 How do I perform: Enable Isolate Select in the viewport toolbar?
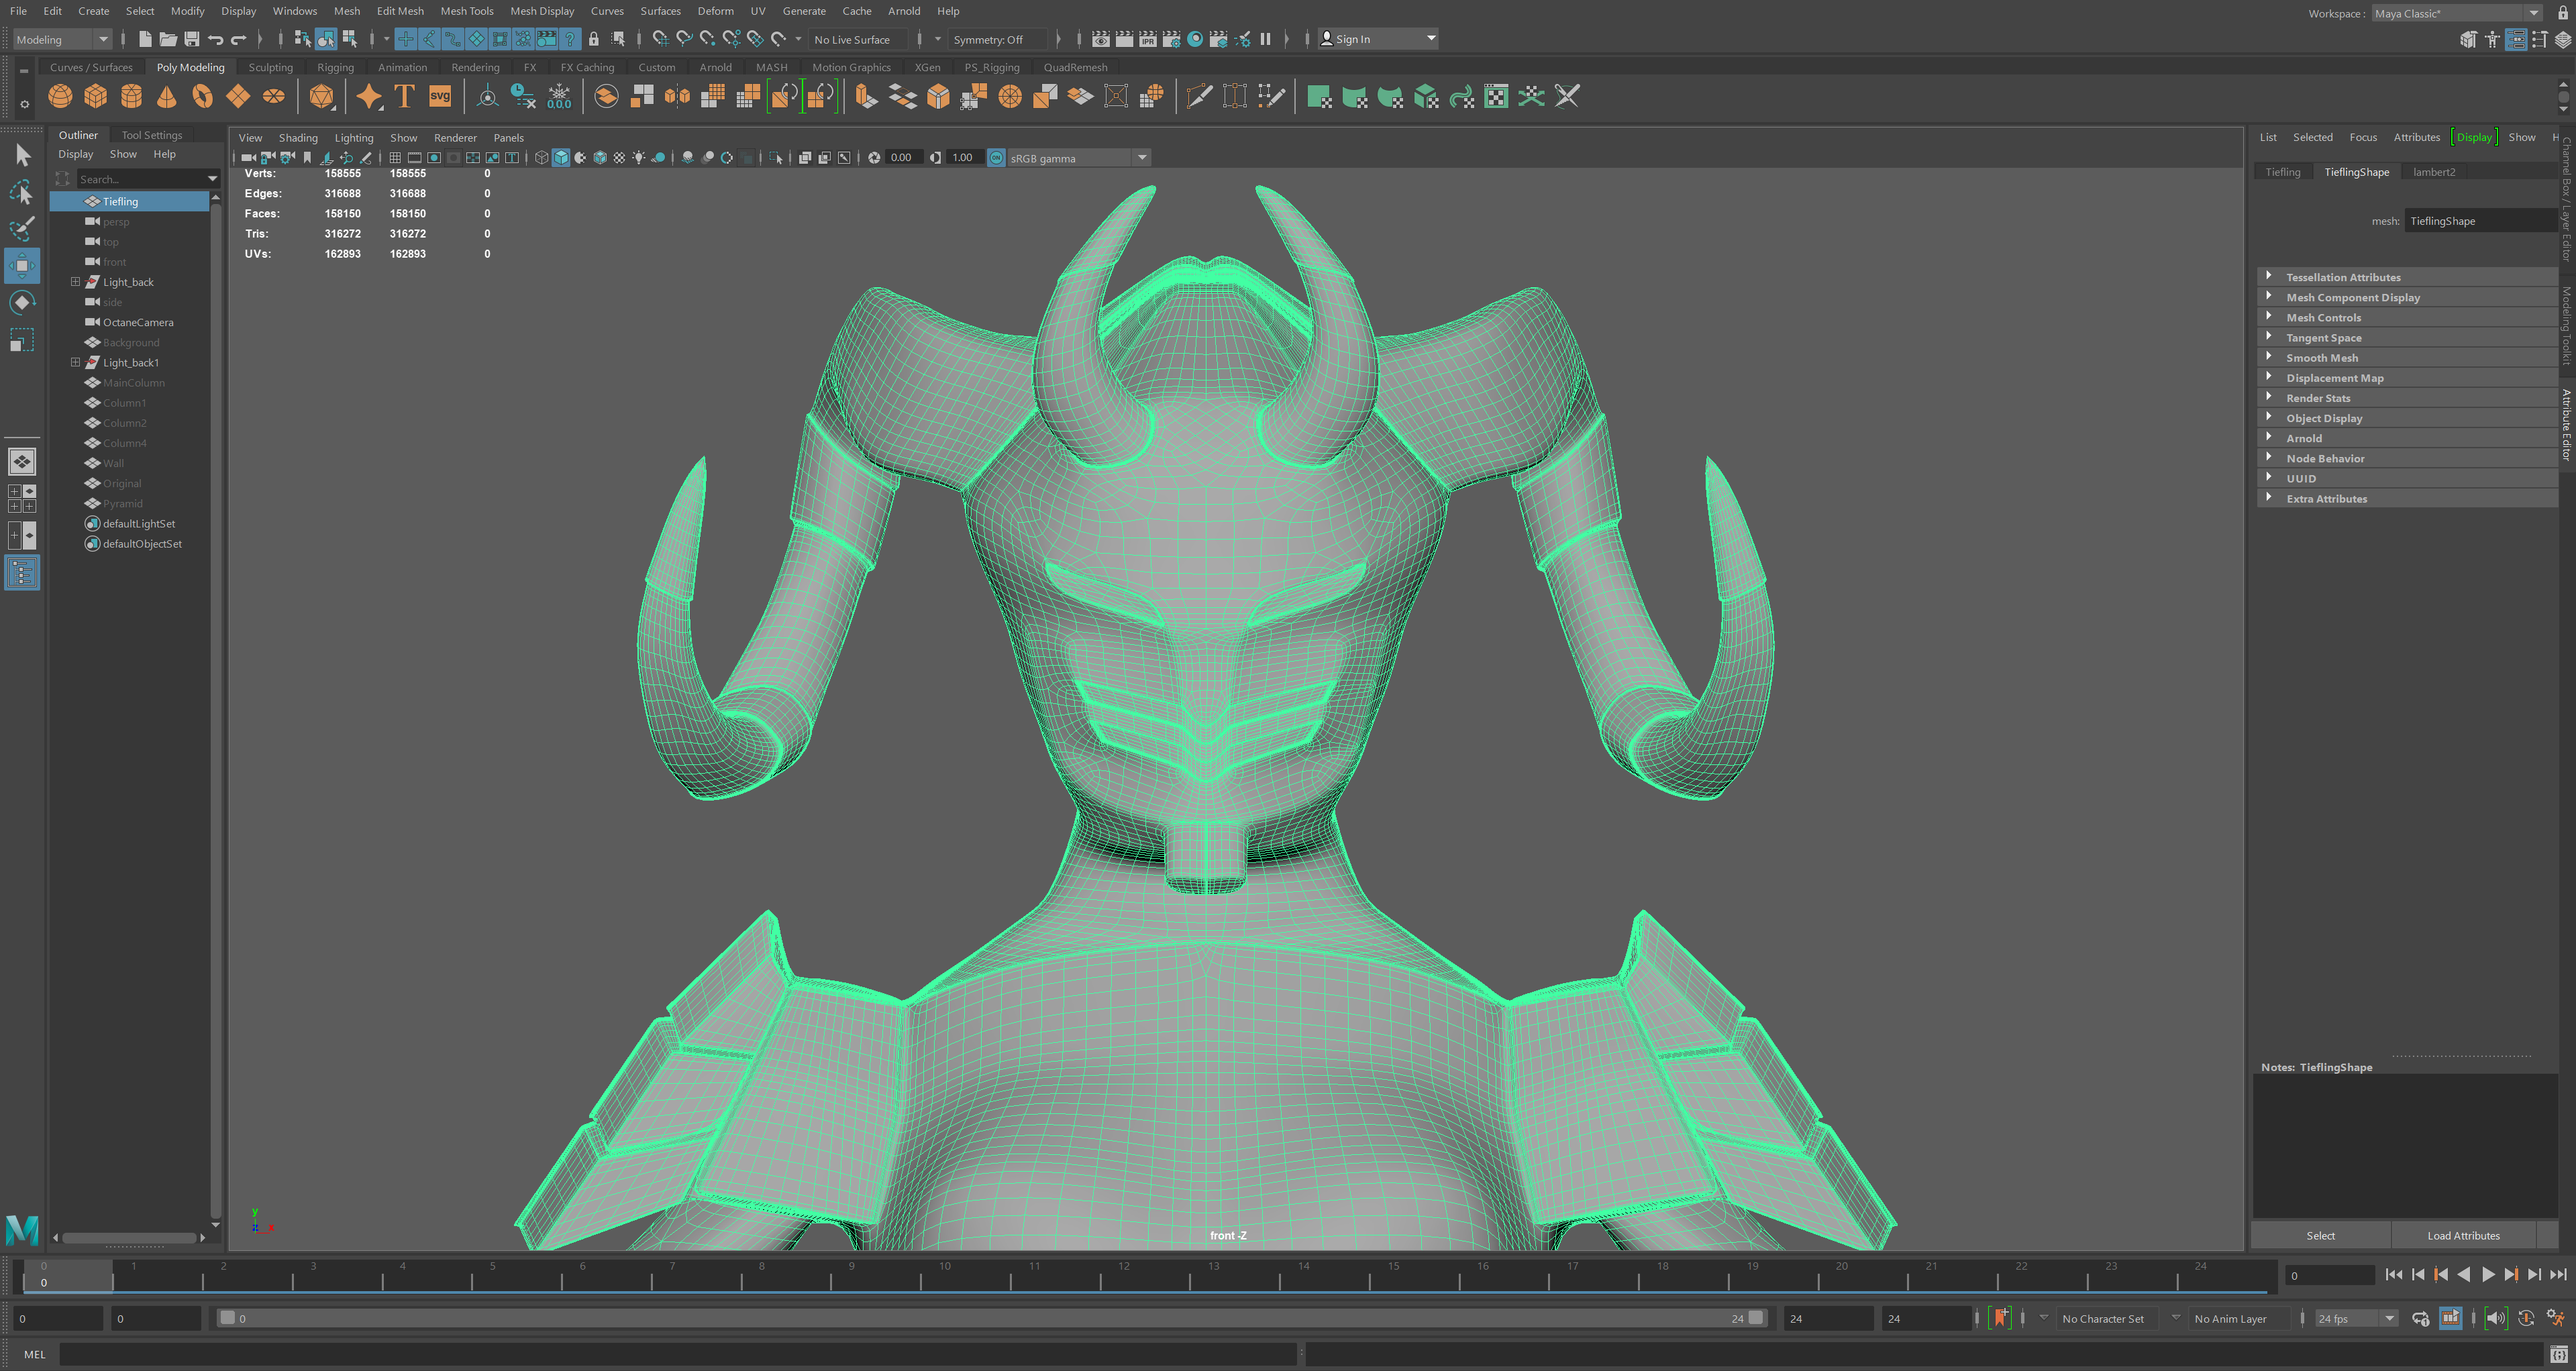[x=776, y=157]
